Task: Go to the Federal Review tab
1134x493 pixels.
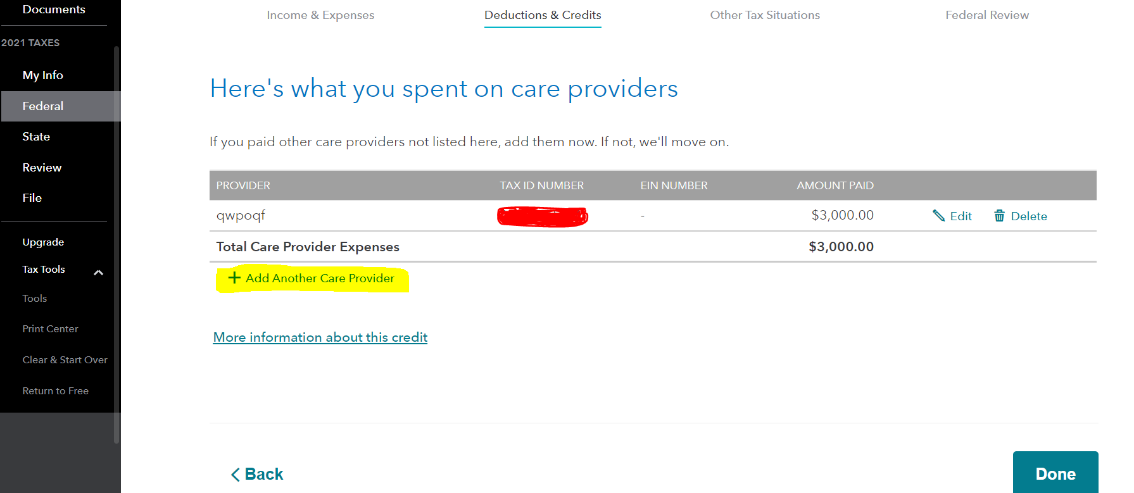Action: [x=987, y=15]
